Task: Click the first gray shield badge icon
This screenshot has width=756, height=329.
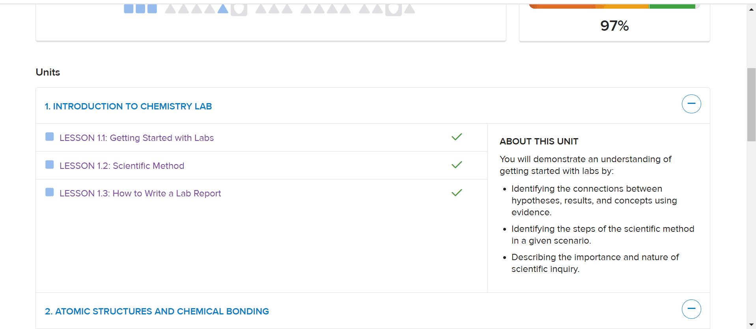Action: tap(239, 9)
